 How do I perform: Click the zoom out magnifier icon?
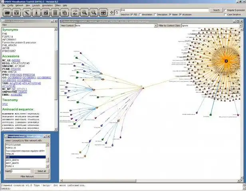click(94, 12)
